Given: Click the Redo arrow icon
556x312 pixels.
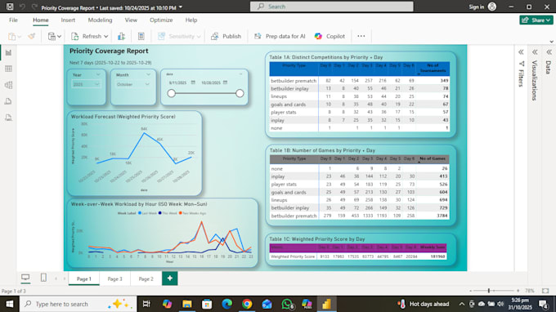Looking at the screenshot, I should [x=34, y=7].
